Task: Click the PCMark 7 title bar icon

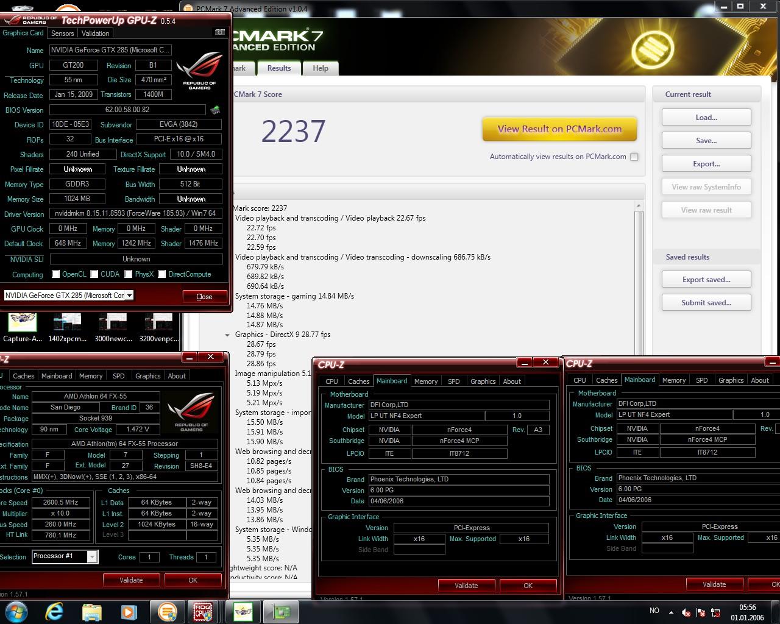Action: [188, 9]
